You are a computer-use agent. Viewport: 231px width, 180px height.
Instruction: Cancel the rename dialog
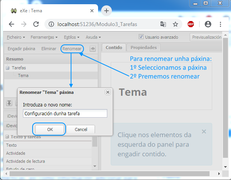[81, 129]
